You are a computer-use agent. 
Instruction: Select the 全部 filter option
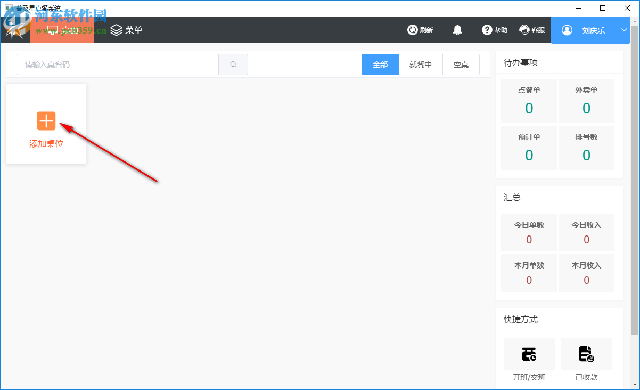click(380, 64)
